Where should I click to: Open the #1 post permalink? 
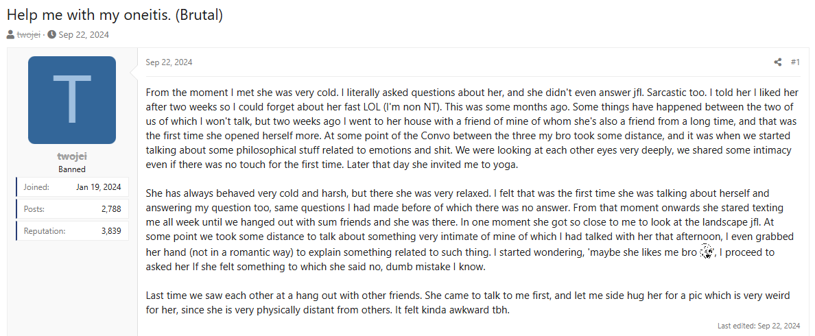pyautogui.click(x=795, y=62)
